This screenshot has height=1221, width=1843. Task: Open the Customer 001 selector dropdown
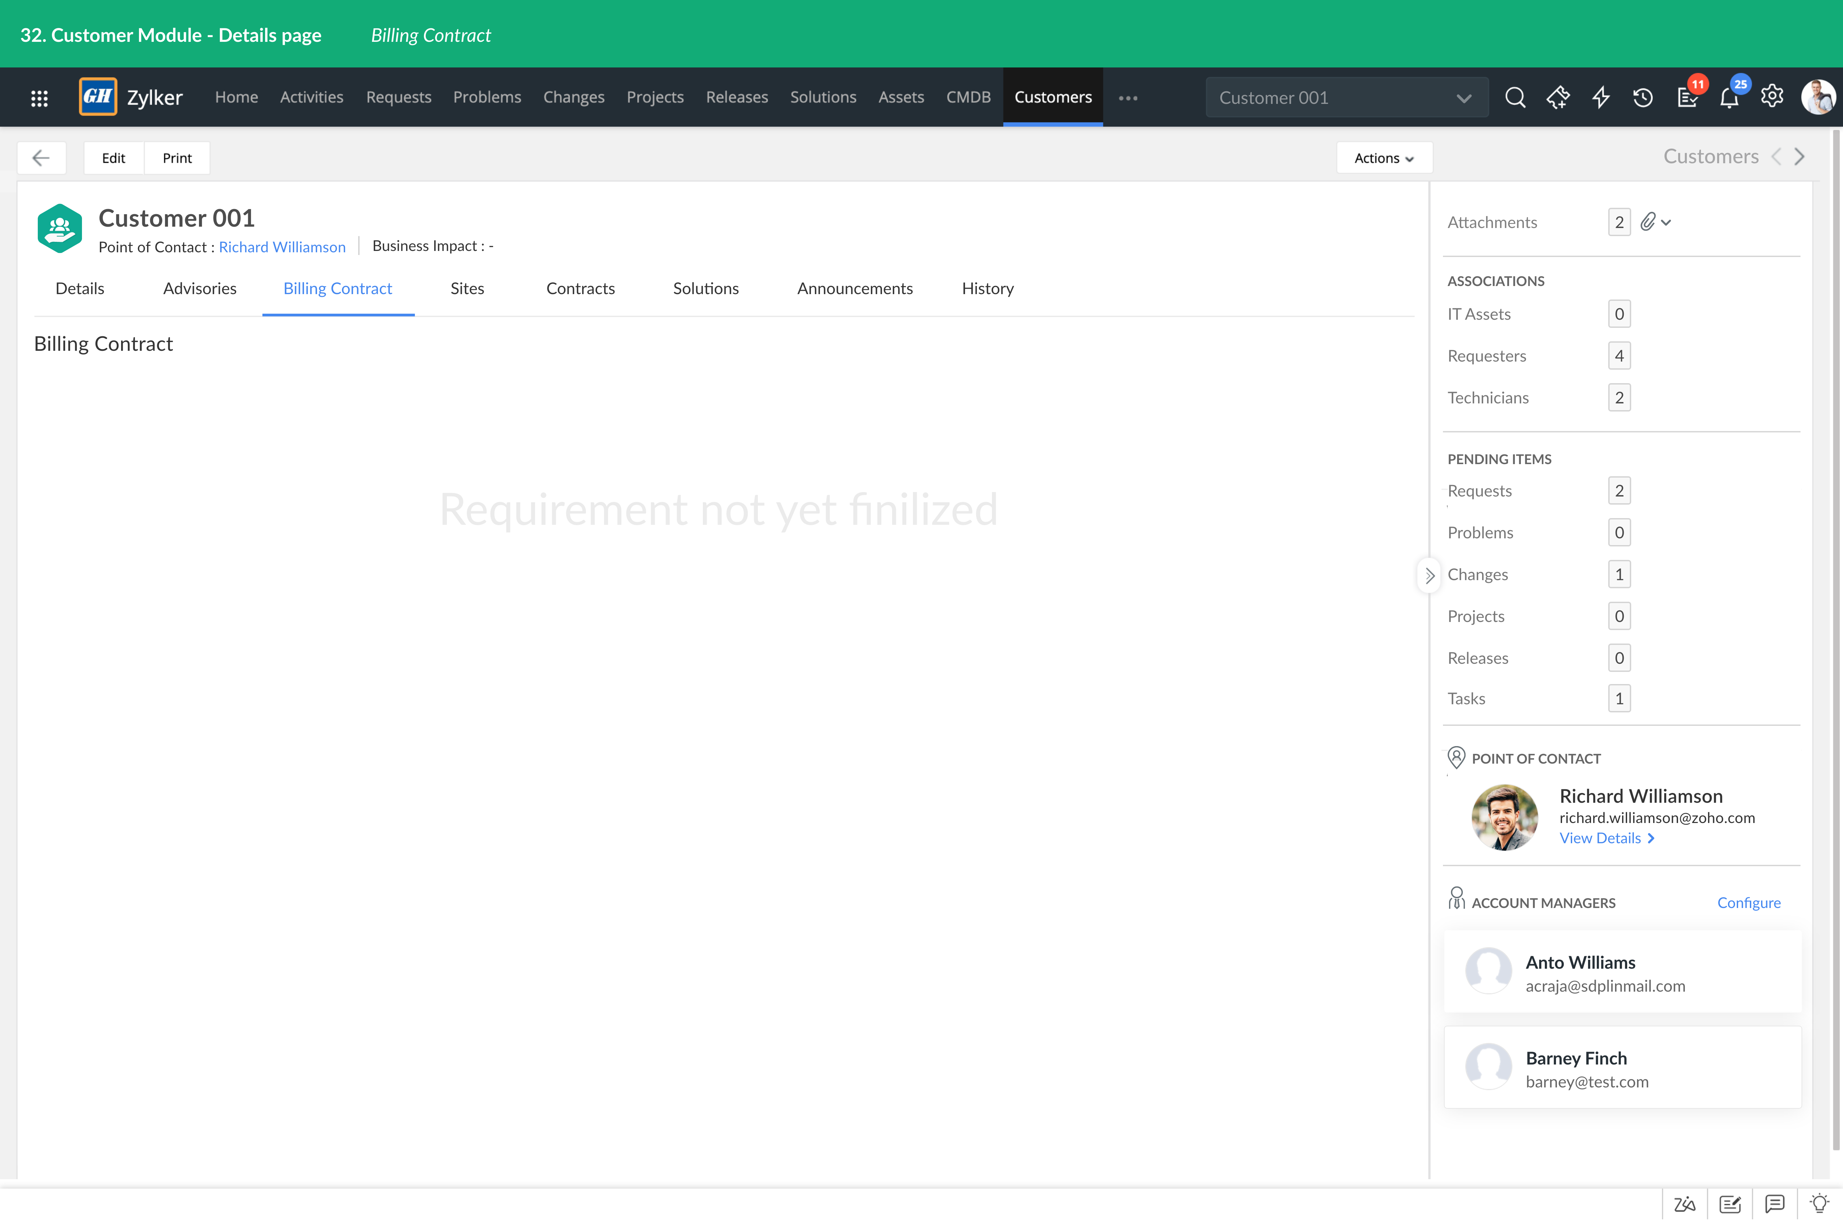[1347, 97]
